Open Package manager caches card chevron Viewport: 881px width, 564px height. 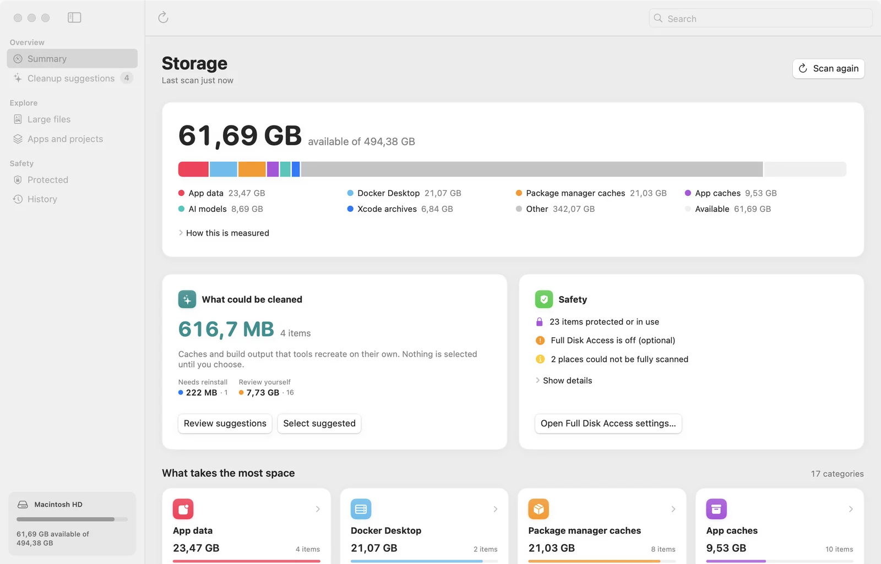point(673,509)
